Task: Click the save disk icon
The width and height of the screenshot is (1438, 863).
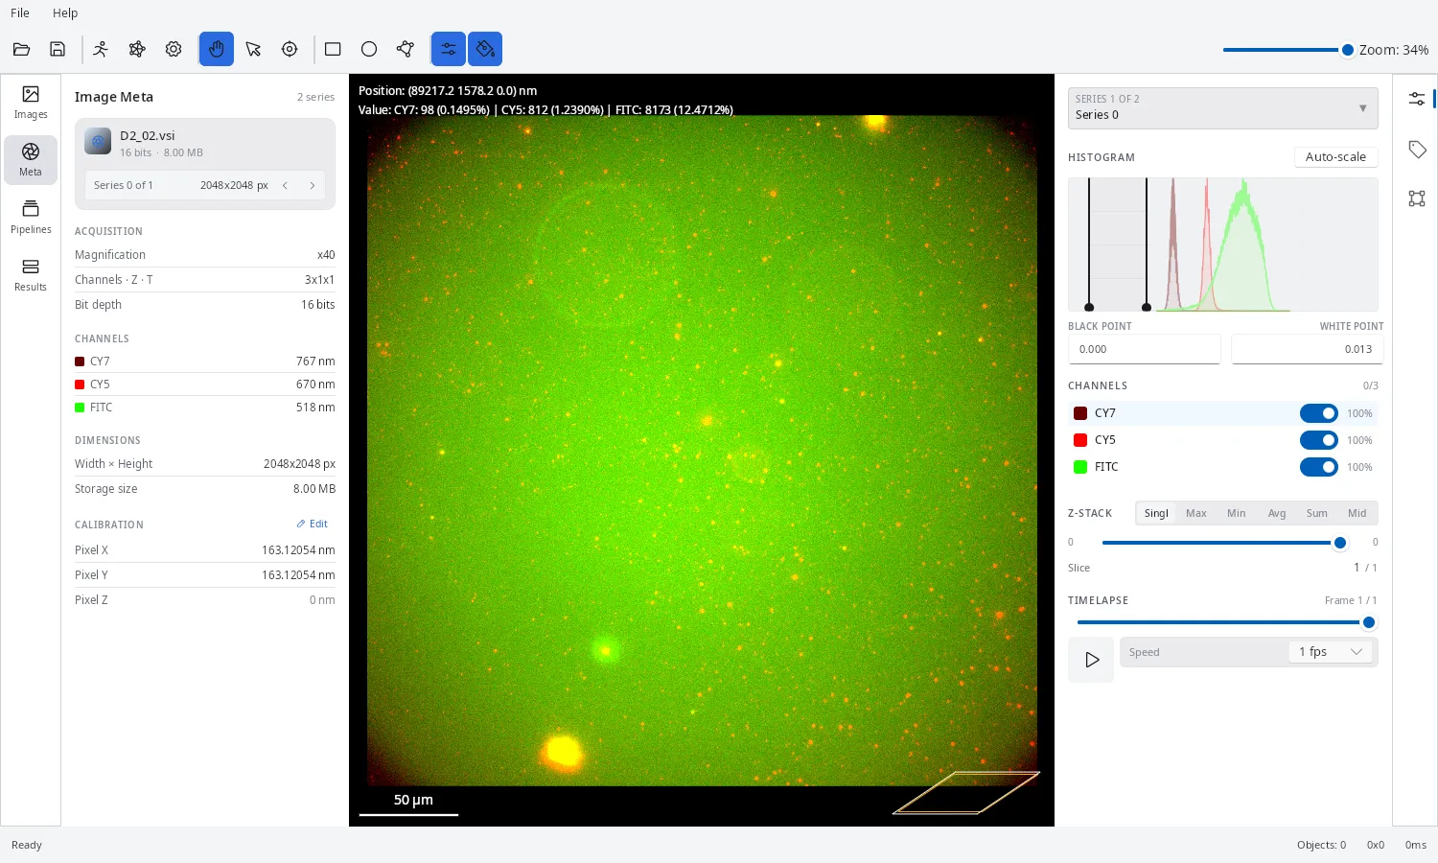Action: click(58, 49)
